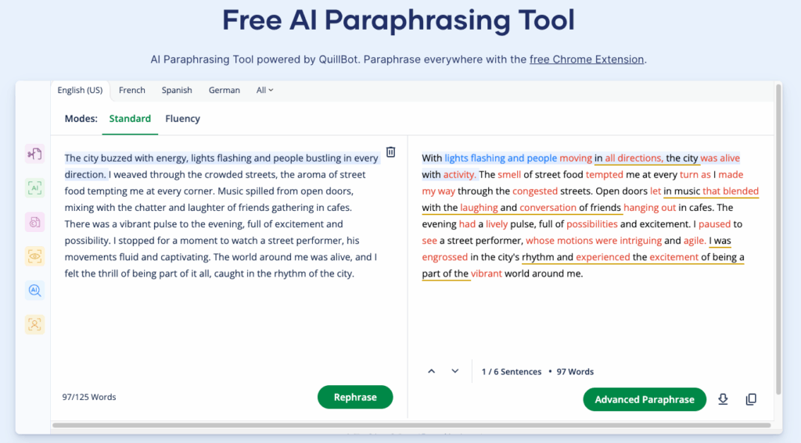Image resolution: width=801 pixels, height=443 pixels.
Task: Click the red word 'possibilities' in output
Action: (x=592, y=224)
